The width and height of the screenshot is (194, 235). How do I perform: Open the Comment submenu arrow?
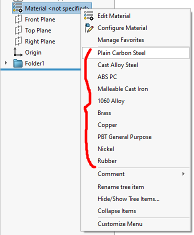point(183,174)
